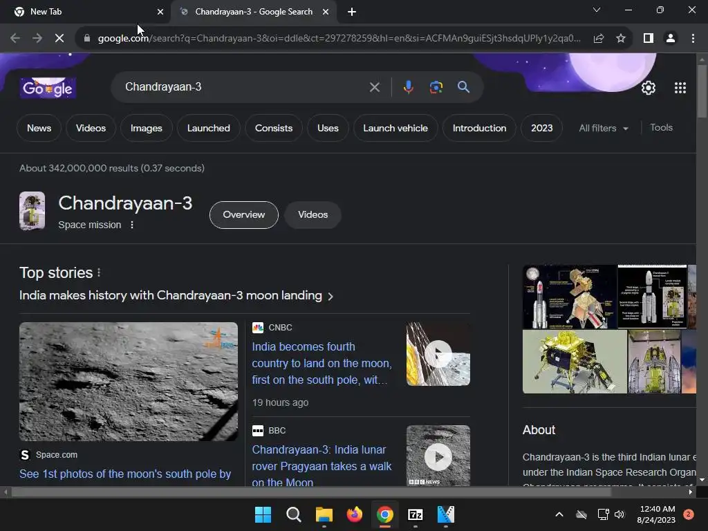Filter results by Images

[x=147, y=128]
